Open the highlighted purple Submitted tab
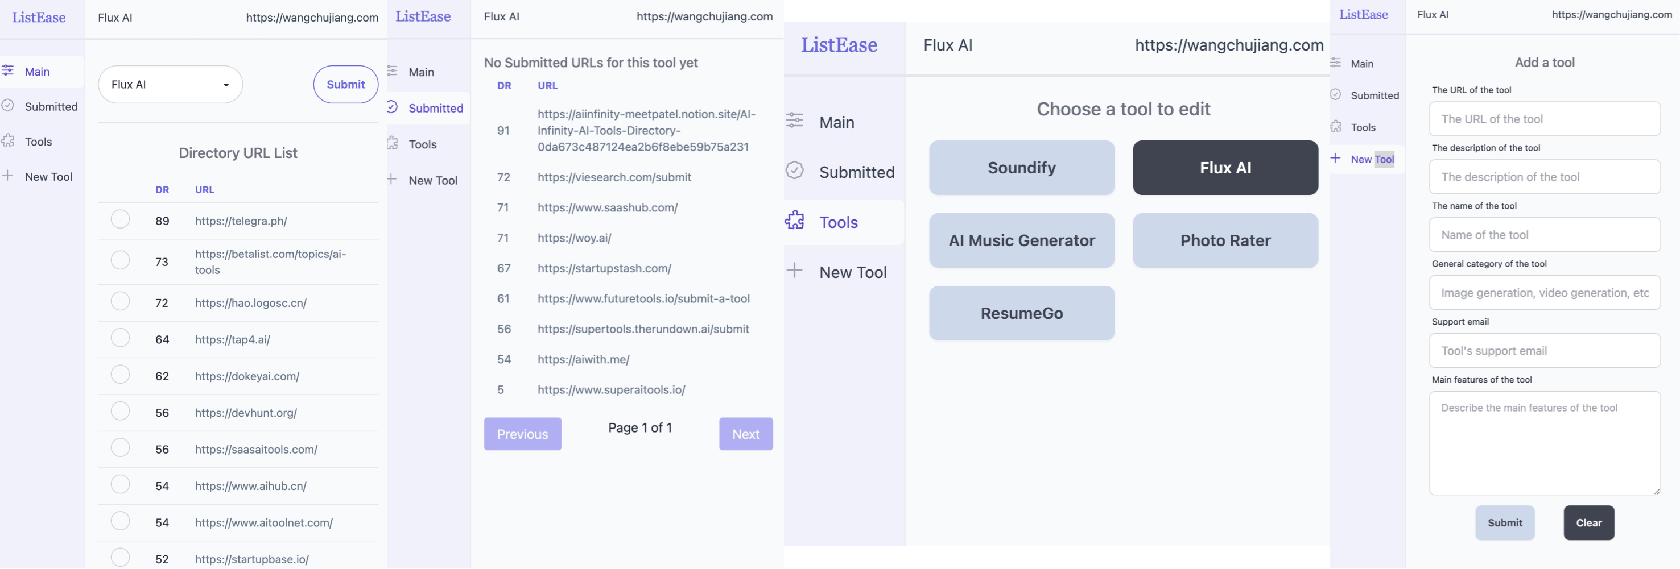Screen dimensions: 1680x569 click(x=435, y=108)
